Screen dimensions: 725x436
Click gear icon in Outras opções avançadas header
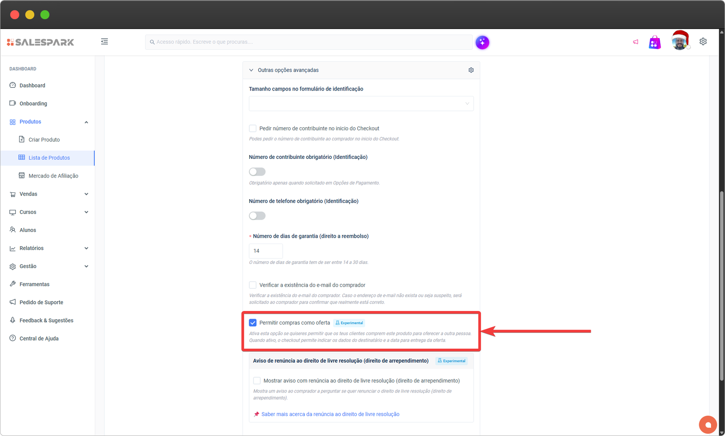(471, 70)
